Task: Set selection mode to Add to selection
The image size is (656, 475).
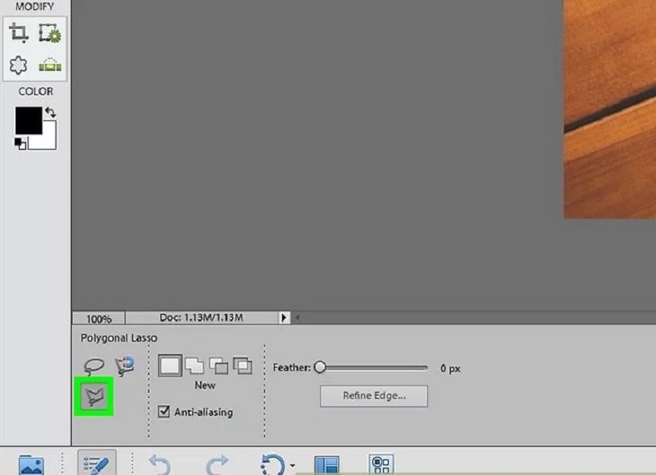Action: pos(194,366)
